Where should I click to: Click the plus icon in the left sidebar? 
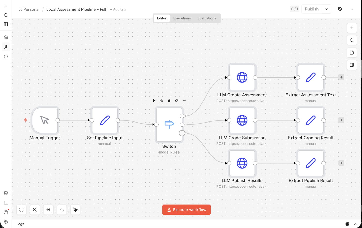pyautogui.click(x=6, y=6)
